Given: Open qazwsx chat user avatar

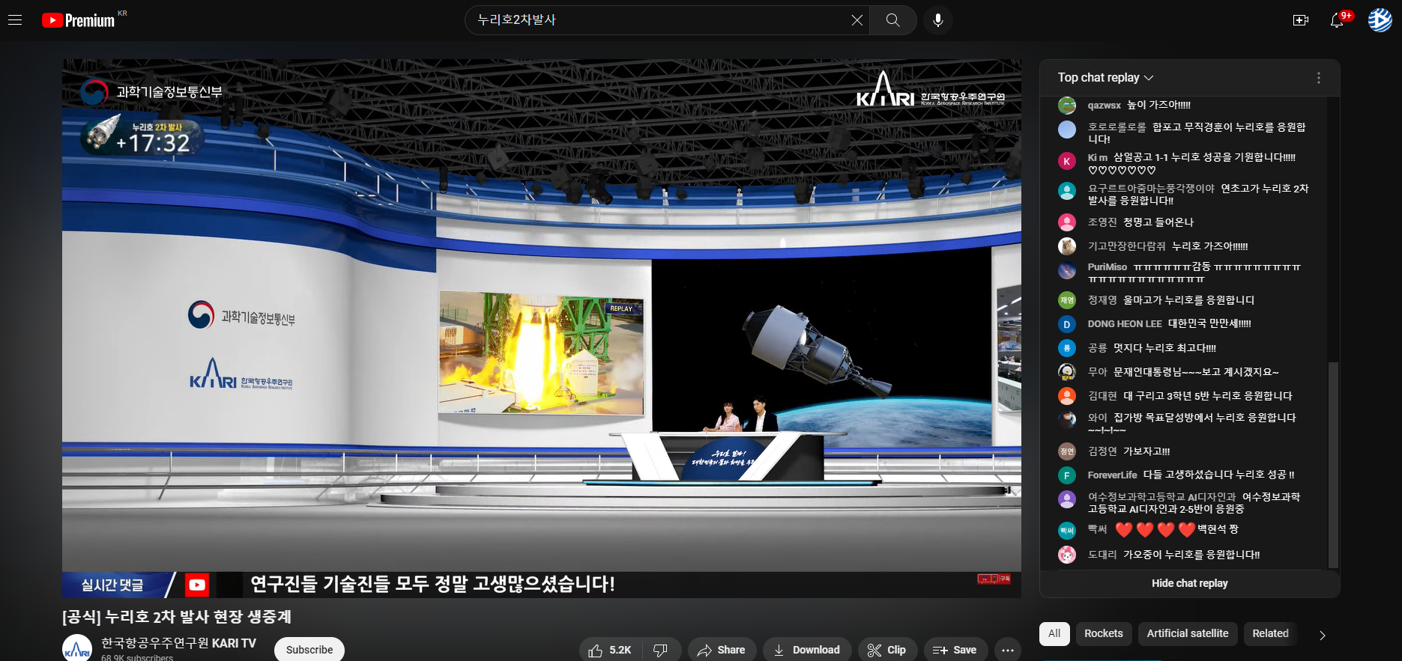Looking at the screenshot, I should click(1067, 106).
